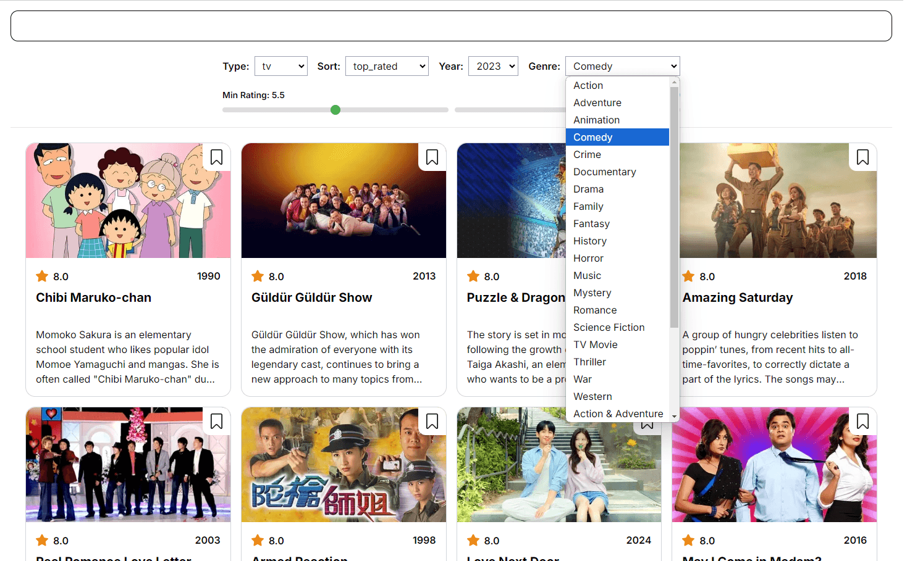Bookmark the 1998 Armed Reaction card
Image resolution: width=923 pixels, height=561 pixels.
point(432,422)
